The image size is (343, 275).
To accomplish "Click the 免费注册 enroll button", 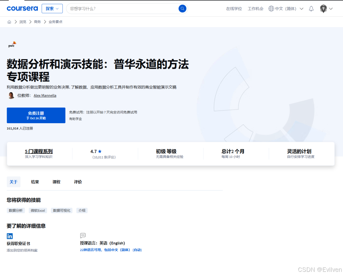I will 36,115.
